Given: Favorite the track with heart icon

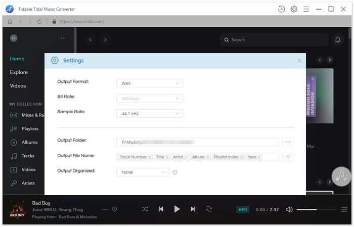Looking at the screenshot, I should [x=114, y=210].
